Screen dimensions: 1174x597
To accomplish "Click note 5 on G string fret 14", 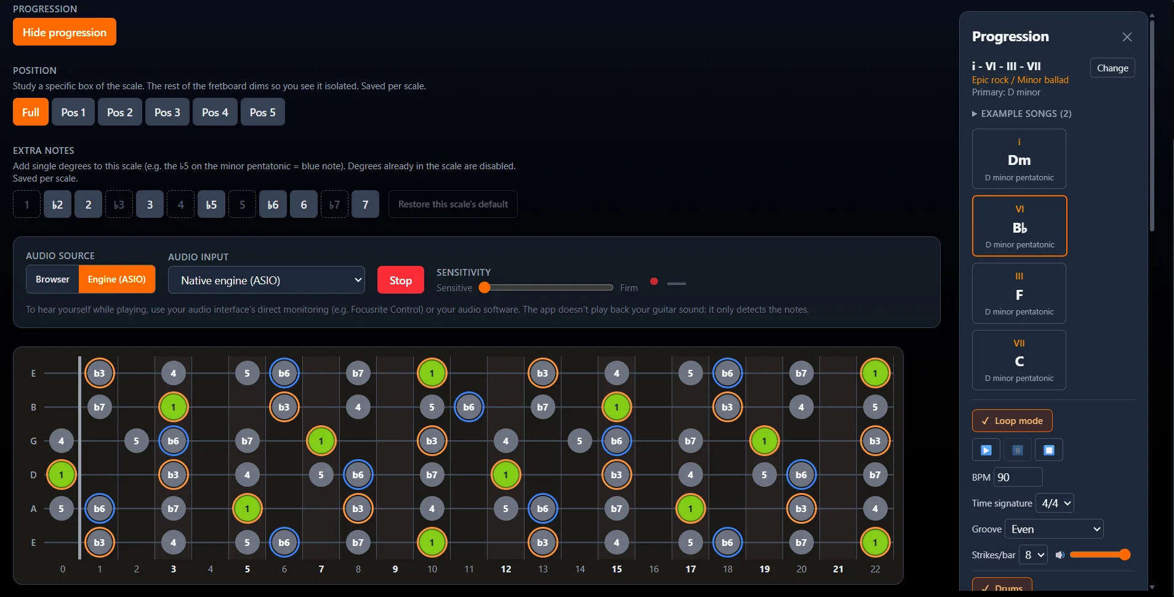I will pos(579,441).
